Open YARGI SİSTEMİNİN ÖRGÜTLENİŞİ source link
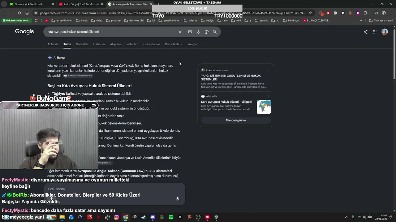This screenshot has width=396, height=222. (231, 77)
